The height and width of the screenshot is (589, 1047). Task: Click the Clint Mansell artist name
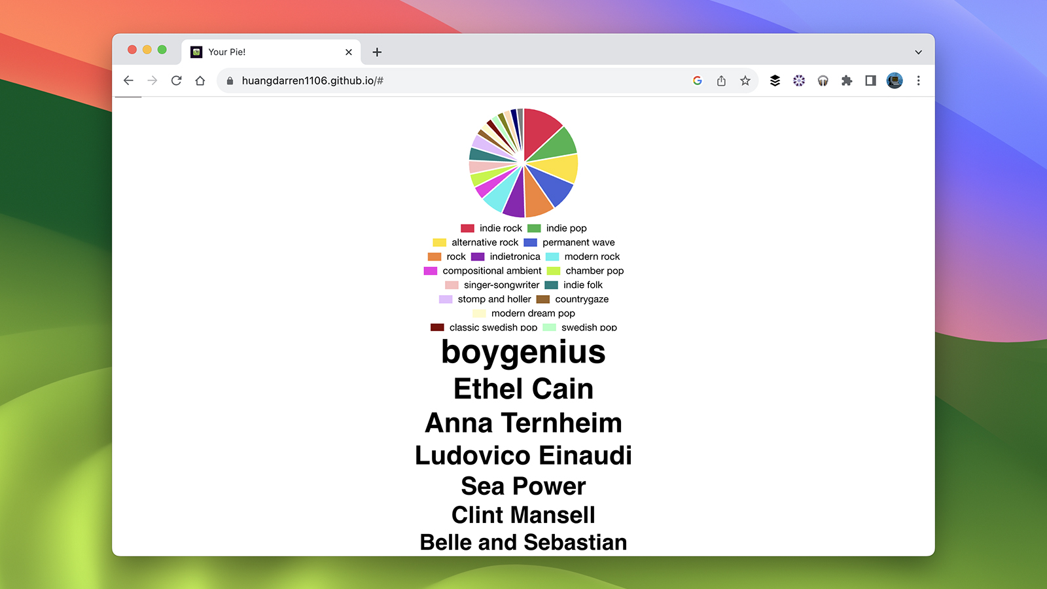[x=523, y=515]
